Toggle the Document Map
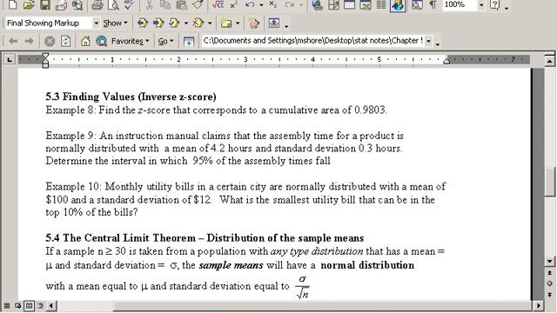Viewport: 557px width, 313px height. (417, 4)
